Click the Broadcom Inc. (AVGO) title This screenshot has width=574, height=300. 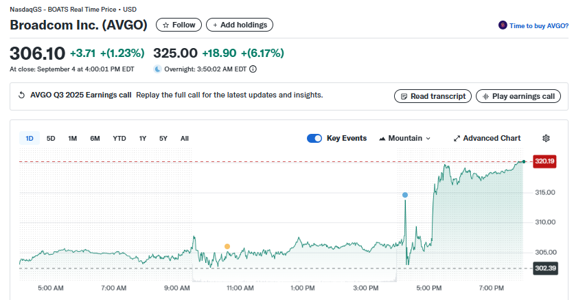pyautogui.click(x=78, y=25)
